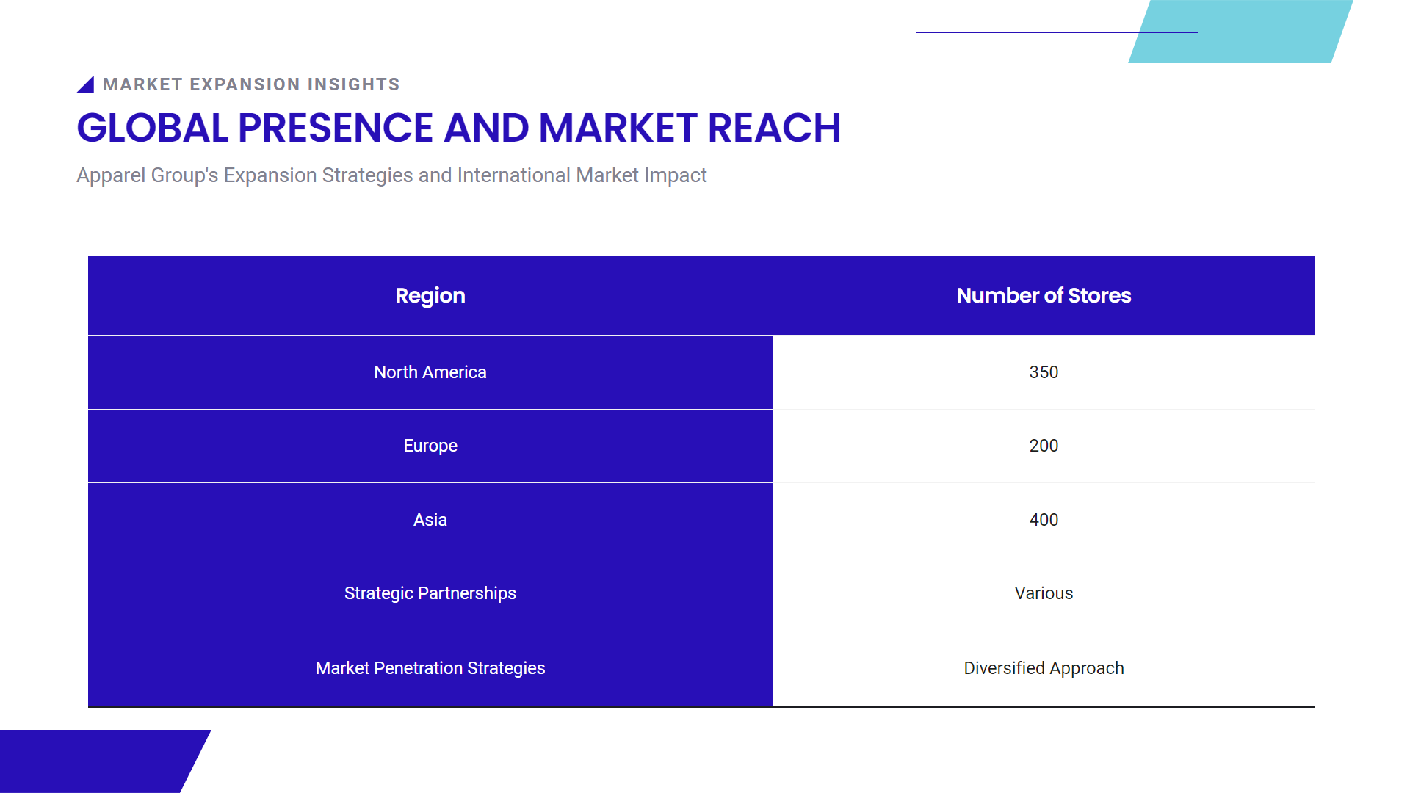The height and width of the screenshot is (793, 1410).
Task: Click the small triangle icon beside Market Expansion Insights
Action: click(87, 86)
